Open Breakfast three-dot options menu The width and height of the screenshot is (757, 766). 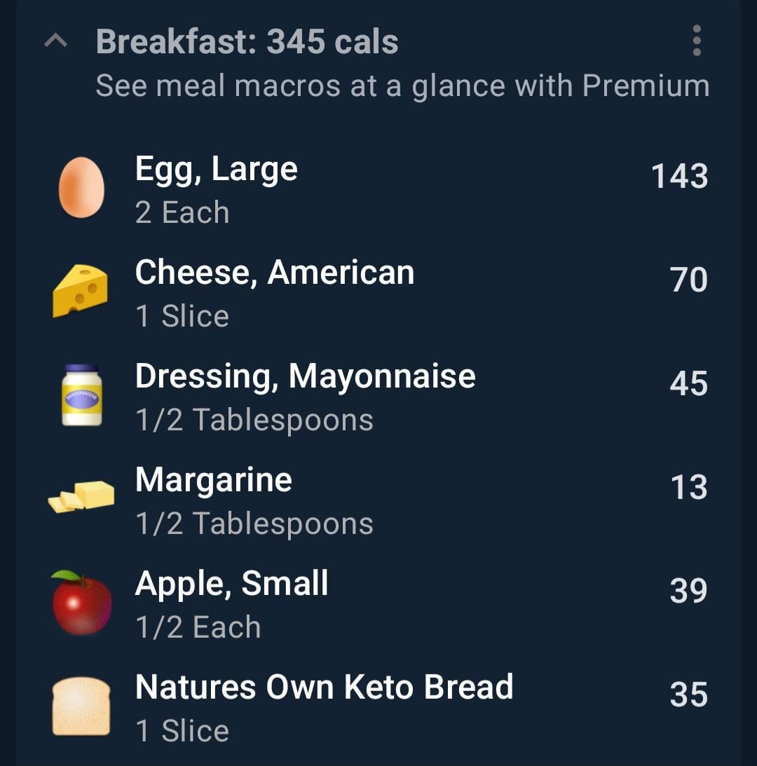pyautogui.click(x=696, y=41)
